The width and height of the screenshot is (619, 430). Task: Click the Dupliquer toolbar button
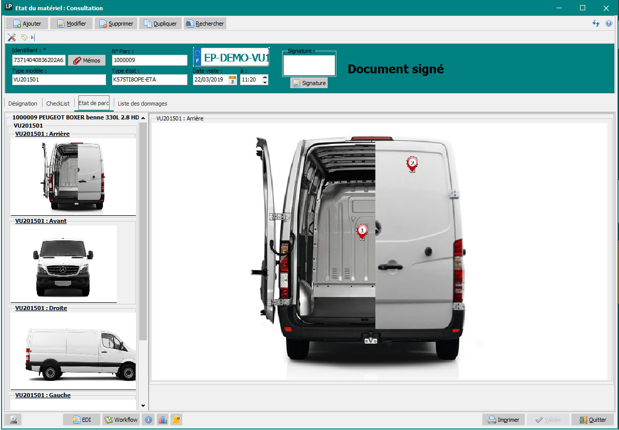[x=160, y=24]
